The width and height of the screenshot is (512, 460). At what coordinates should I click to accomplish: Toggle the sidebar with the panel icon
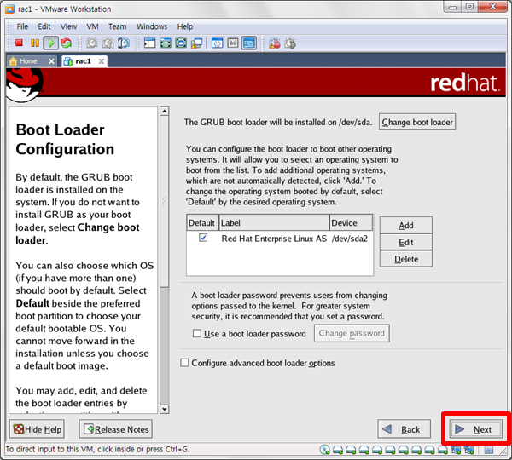tap(149, 43)
